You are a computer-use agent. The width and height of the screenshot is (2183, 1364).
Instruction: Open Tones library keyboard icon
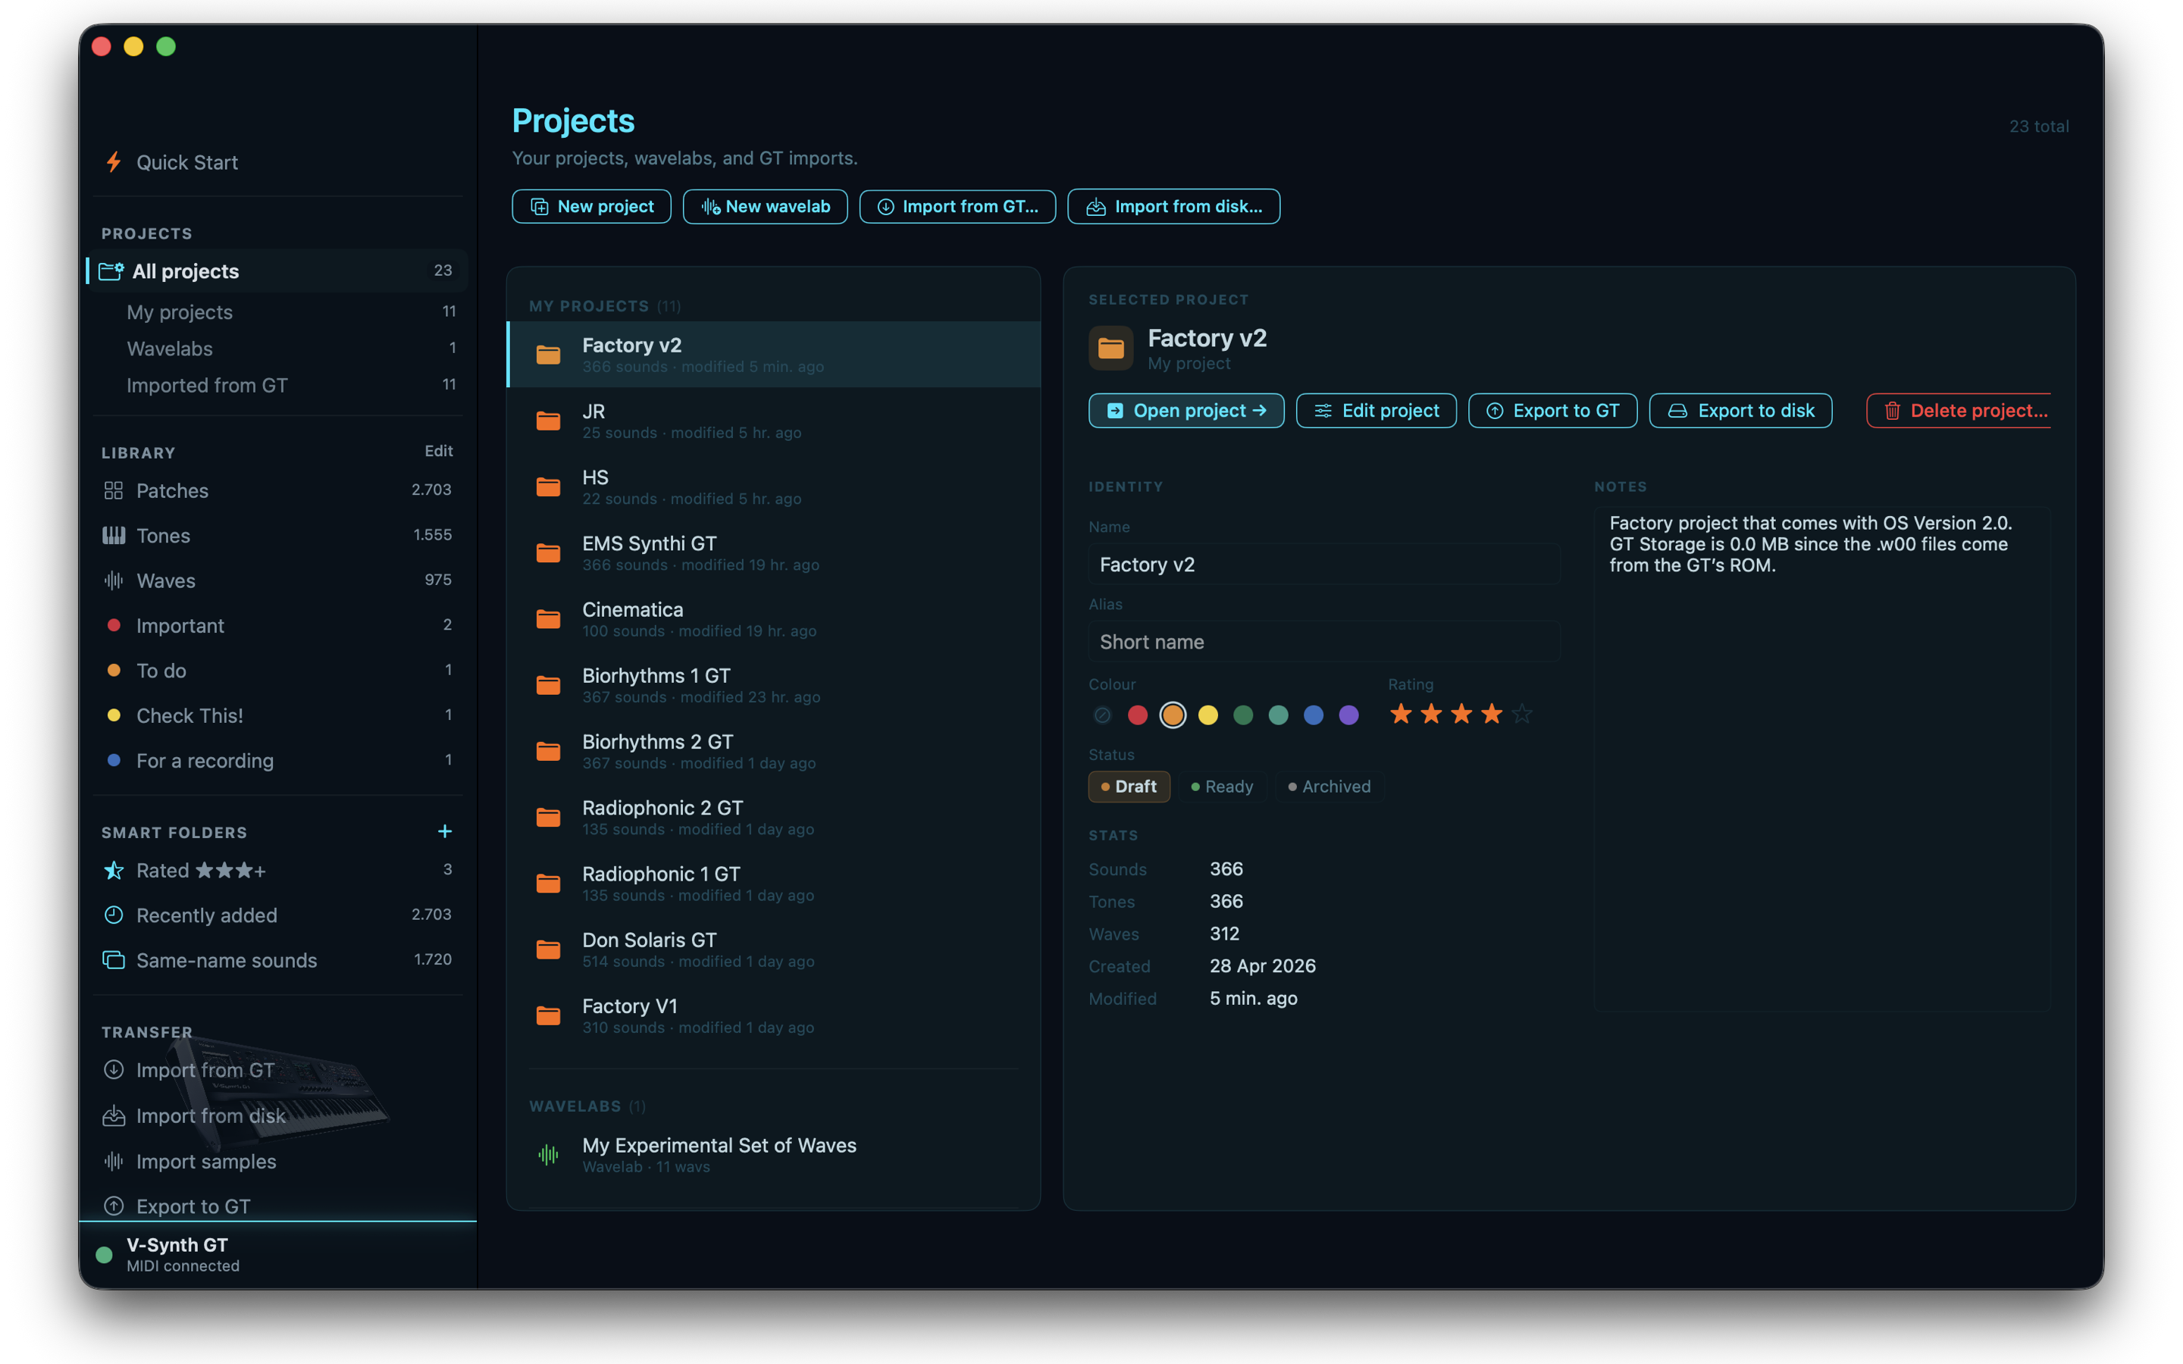click(x=114, y=536)
